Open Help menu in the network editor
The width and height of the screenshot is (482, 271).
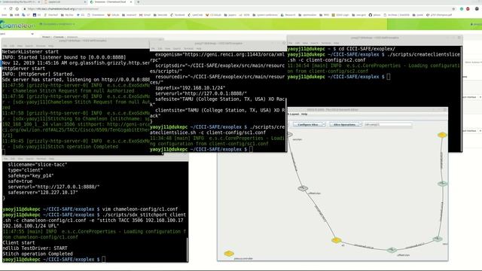coord(304,114)
